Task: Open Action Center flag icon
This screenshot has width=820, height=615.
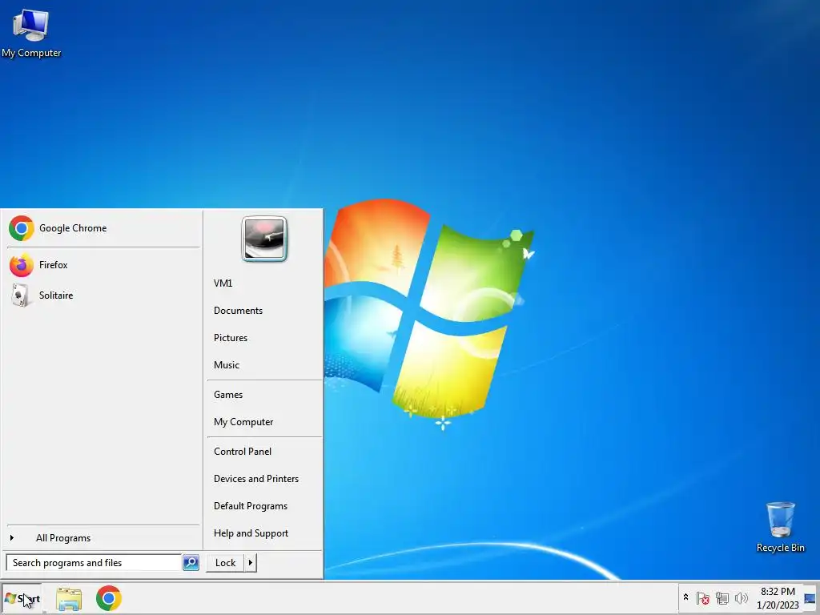Action: pos(703,597)
